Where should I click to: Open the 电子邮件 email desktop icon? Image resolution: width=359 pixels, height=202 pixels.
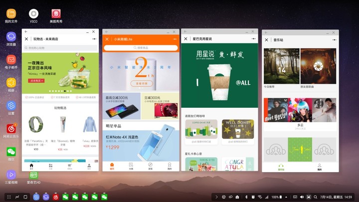[x=11, y=60]
